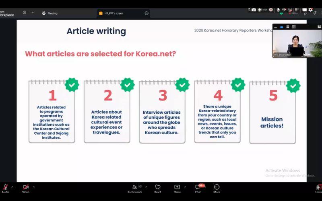Image resolution: width=322 pixels, height=201 pixels.
Task: Click the HR_Instructor video thumbnail
Action: point(297,43)
